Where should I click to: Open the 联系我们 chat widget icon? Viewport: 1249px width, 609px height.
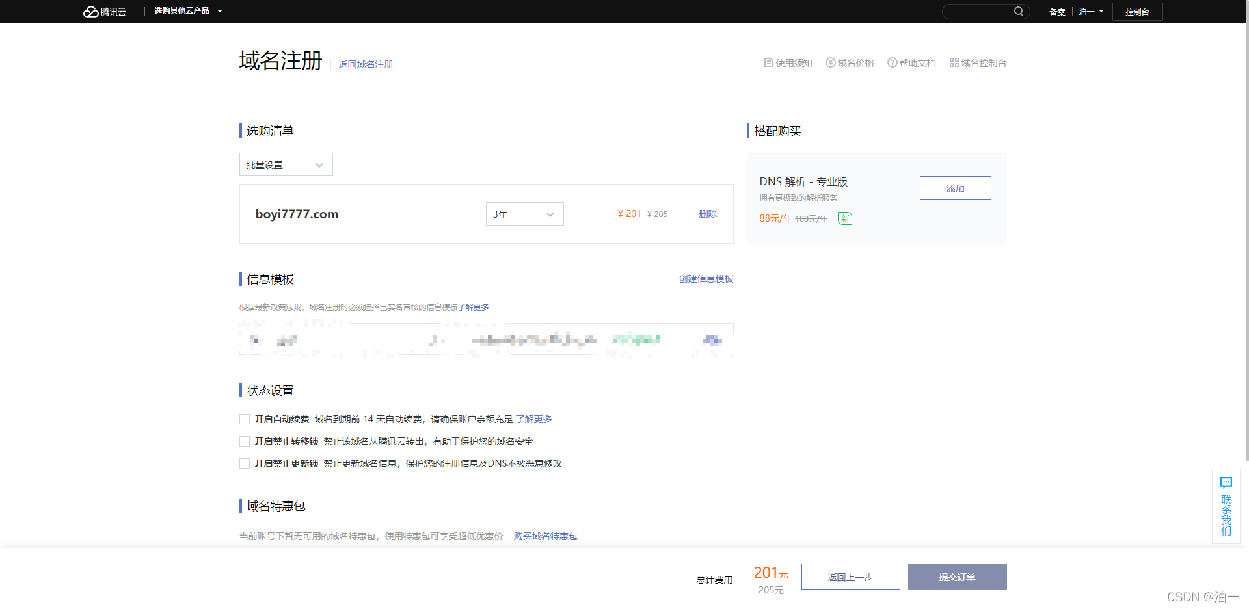1226,482
